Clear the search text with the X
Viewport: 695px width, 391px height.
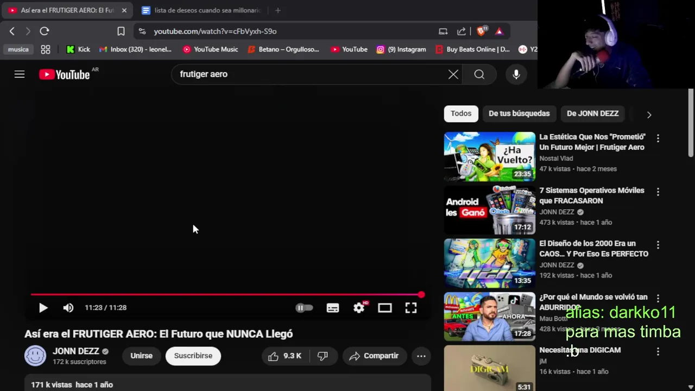[x=453, y=74]
